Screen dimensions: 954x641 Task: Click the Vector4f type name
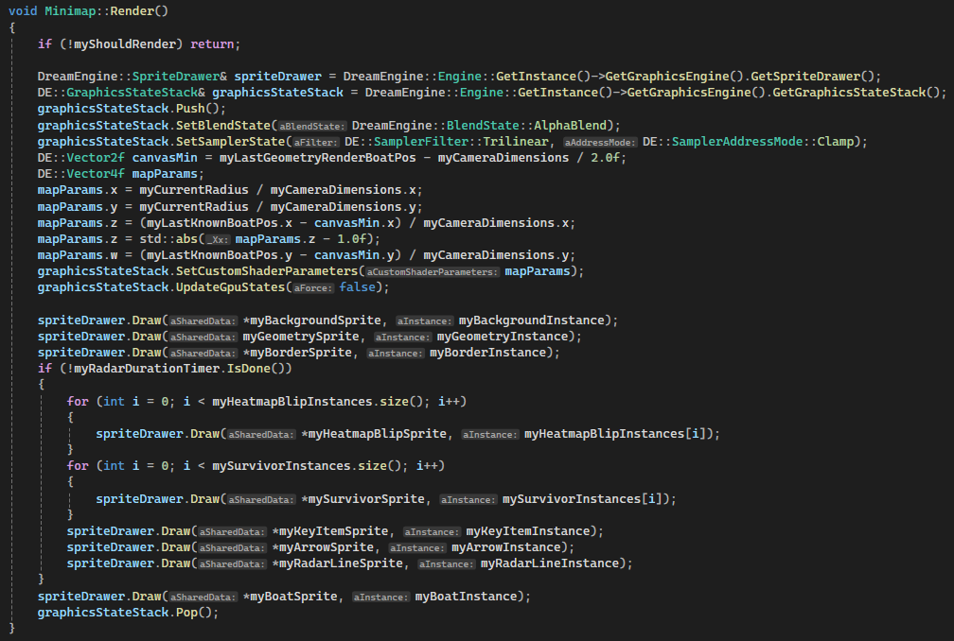pos(96,174)
